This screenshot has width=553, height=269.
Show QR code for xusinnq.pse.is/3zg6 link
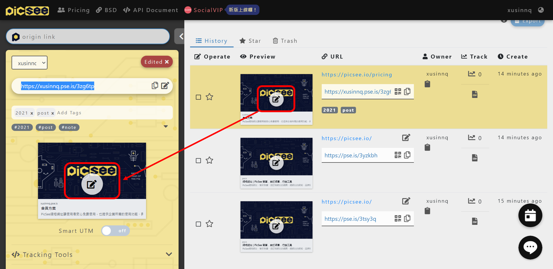click(398, 92)
